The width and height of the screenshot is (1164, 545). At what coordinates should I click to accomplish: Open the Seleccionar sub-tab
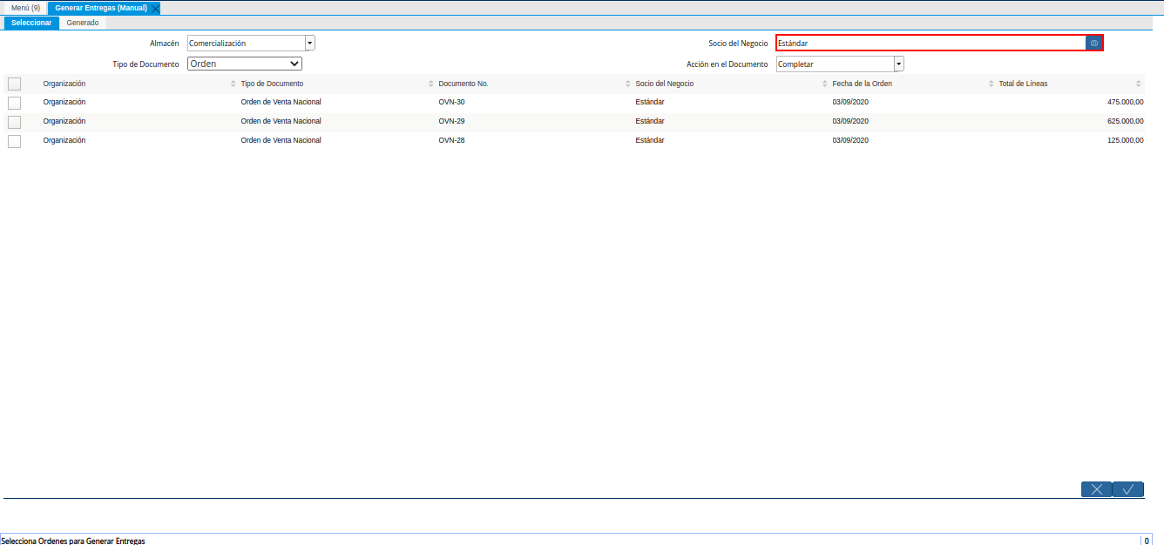point(31,23)
